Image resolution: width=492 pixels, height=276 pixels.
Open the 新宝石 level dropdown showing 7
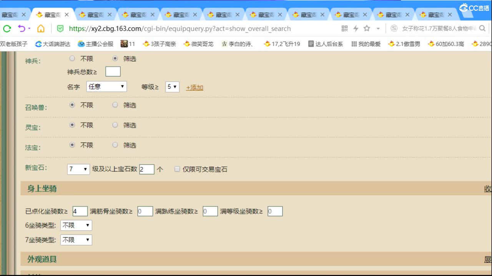(78, 169)
